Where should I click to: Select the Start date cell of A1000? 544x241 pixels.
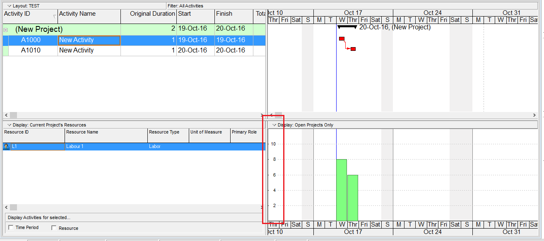[x=195, y=40]
